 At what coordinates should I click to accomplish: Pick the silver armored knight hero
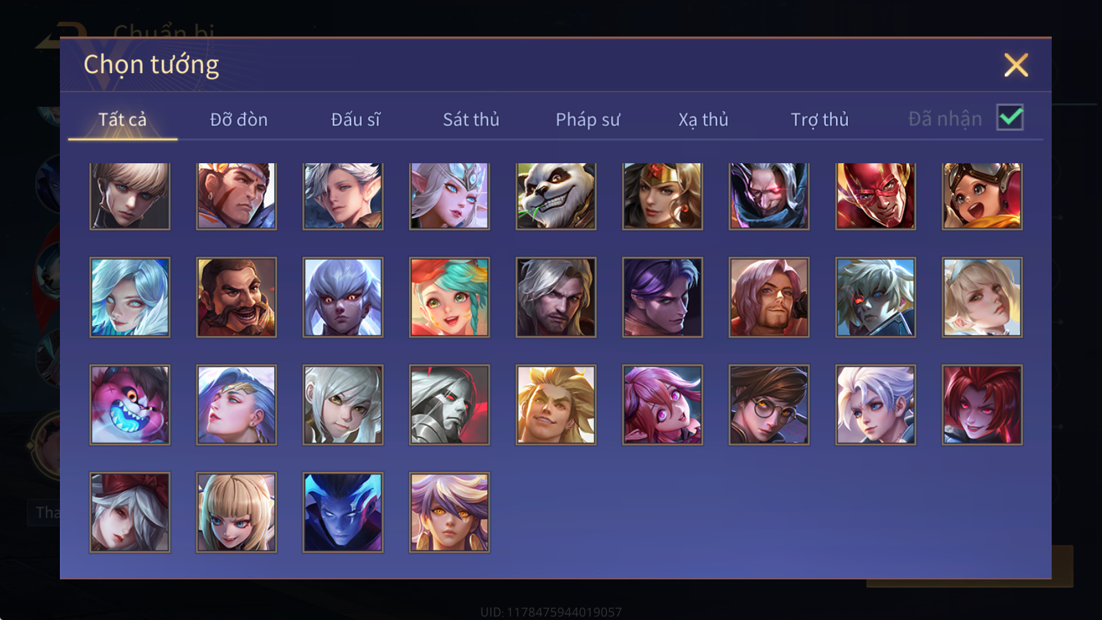[x=449, y=404]
